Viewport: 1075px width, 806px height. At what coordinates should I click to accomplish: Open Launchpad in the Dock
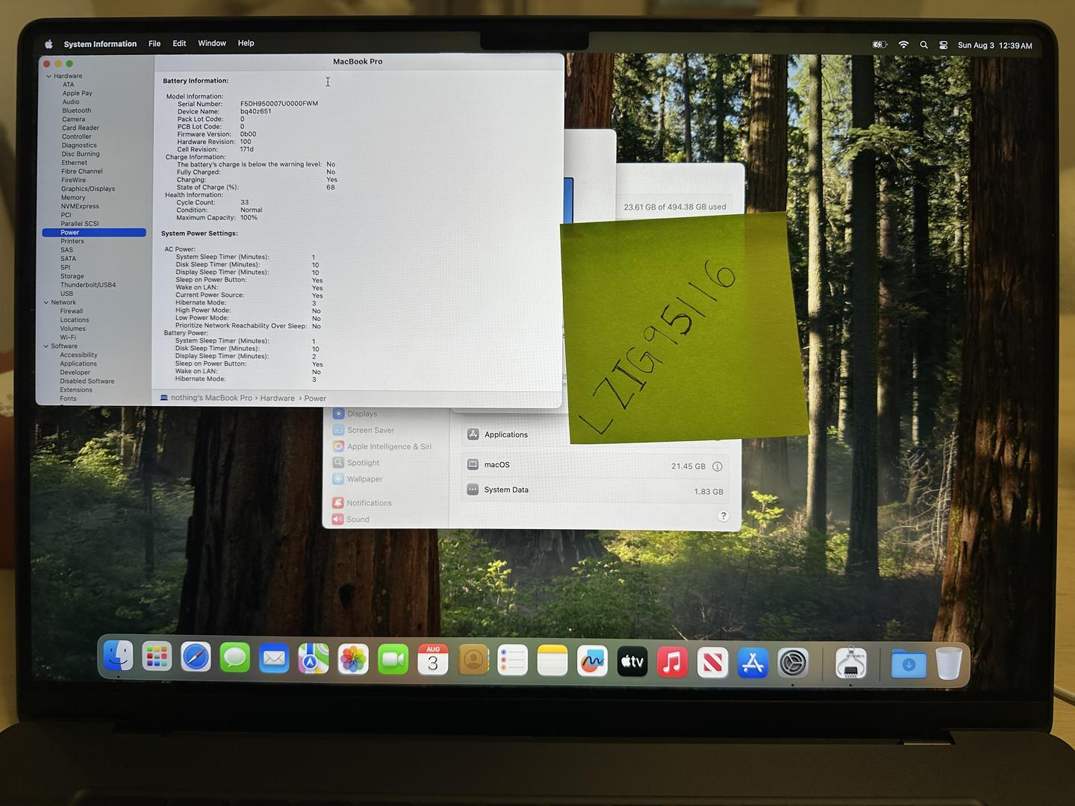tap(157, 657)
